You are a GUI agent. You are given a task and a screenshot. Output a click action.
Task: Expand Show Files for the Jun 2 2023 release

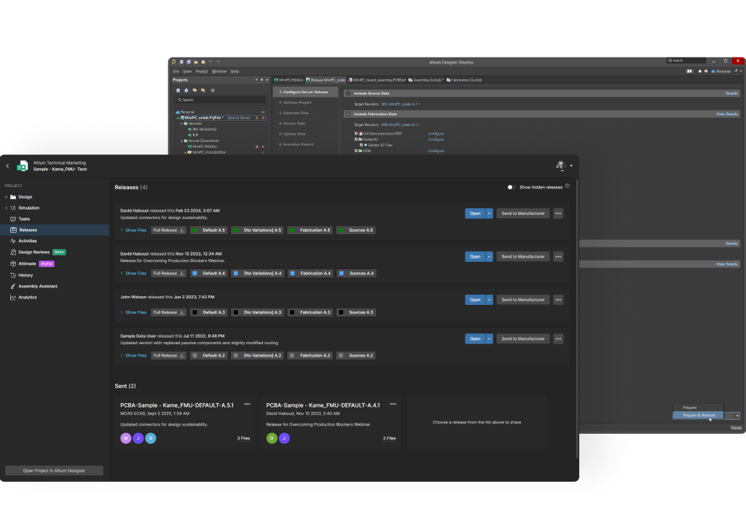(136, 312)
